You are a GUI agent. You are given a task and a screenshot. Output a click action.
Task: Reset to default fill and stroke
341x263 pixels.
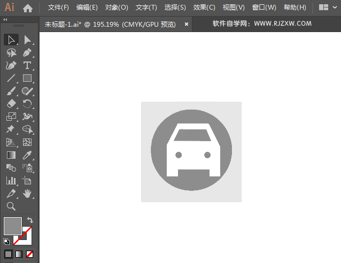pyautogui.click(x=6, y=242)
